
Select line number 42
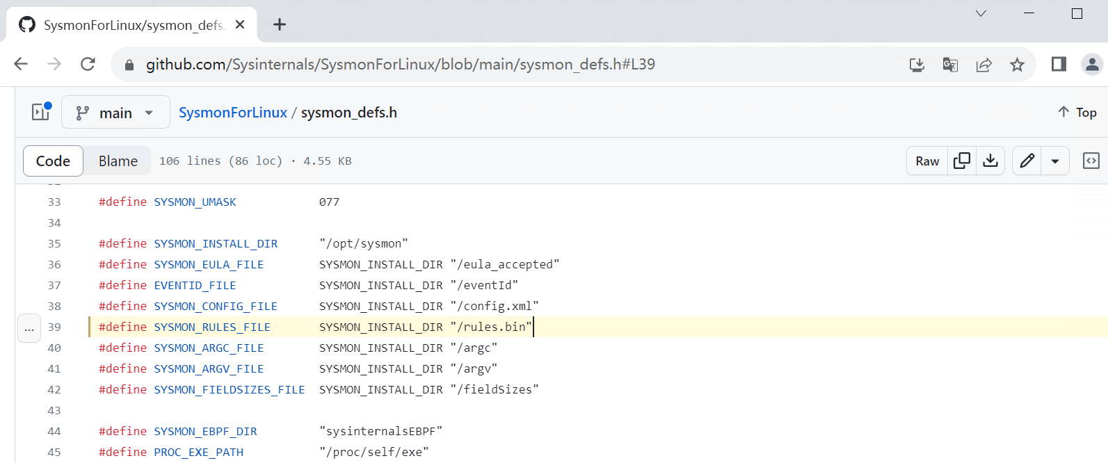pyautogui.click(x=54, y=390)
